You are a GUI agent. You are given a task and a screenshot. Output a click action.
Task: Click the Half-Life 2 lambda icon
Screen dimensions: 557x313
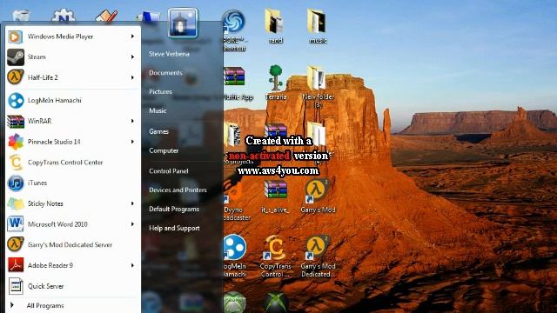(16, 77)
